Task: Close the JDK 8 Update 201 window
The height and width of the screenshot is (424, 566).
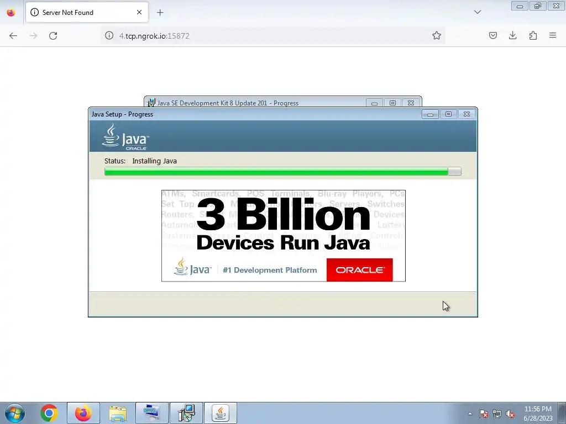Action: coord(411,103)
